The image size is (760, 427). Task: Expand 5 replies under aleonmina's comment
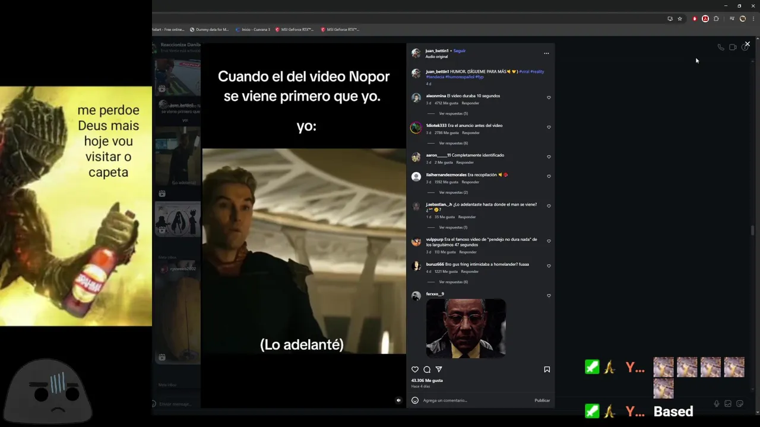tap(453, 113)
